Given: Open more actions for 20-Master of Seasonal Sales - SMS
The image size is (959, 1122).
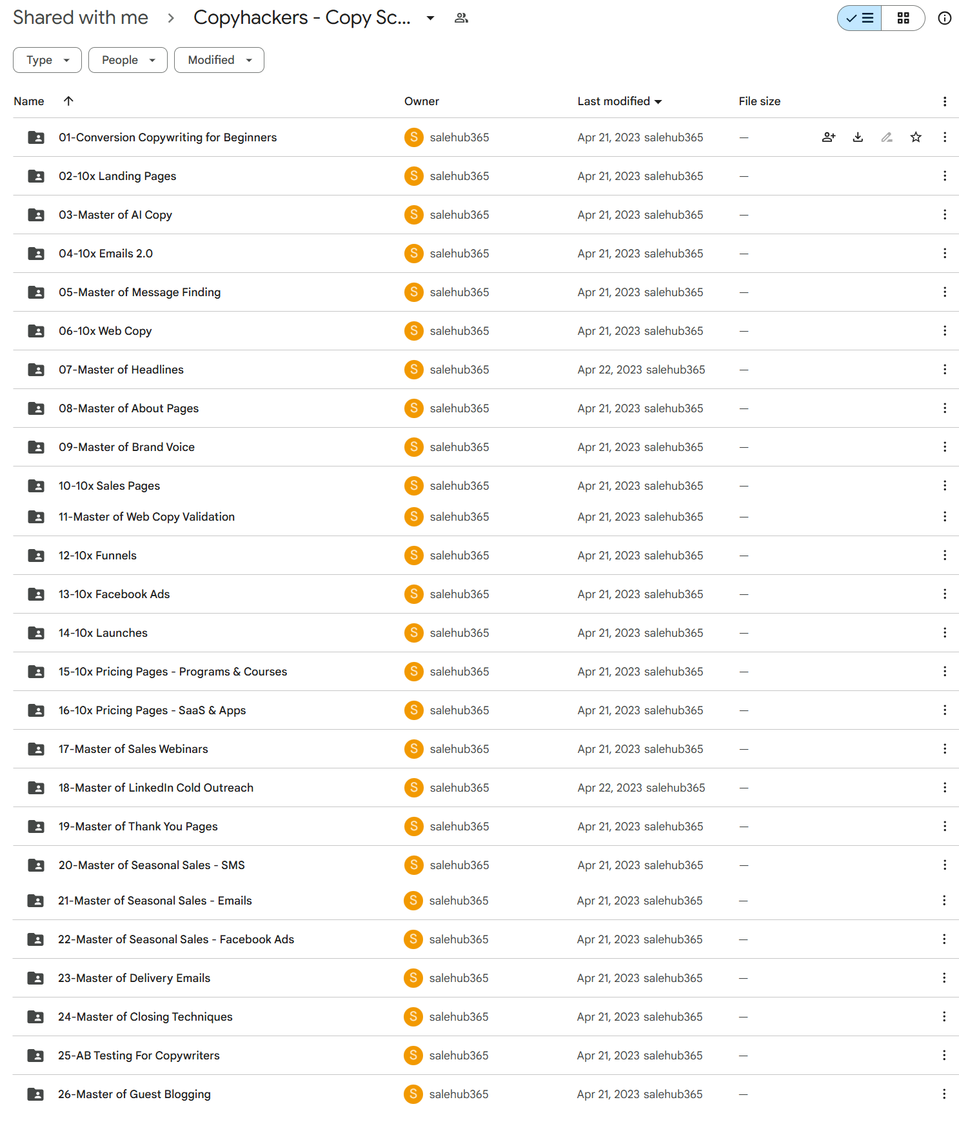Looking at the screenshot, I should (x=945, y=865).
